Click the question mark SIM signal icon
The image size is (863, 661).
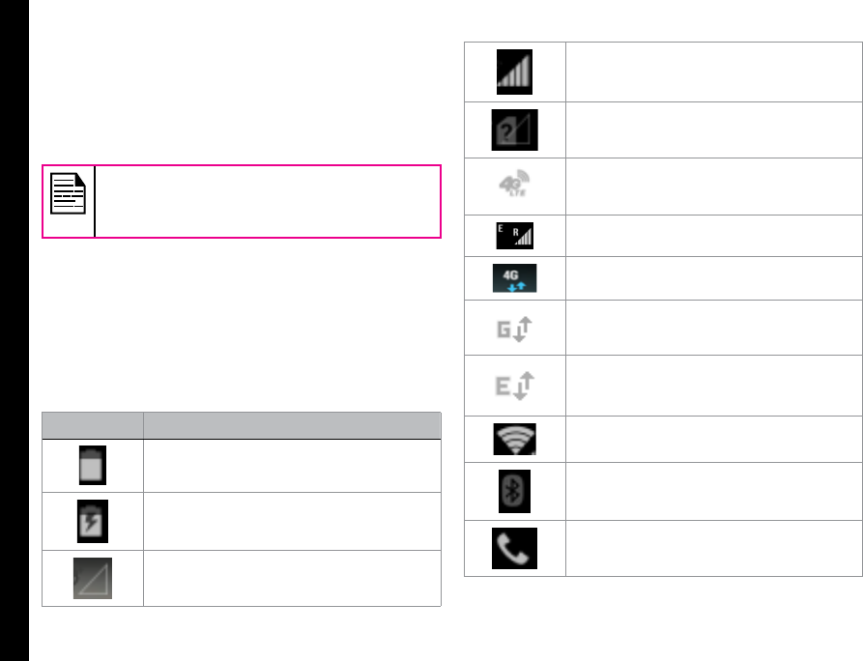pyautogui.click(x=514, y=129)
